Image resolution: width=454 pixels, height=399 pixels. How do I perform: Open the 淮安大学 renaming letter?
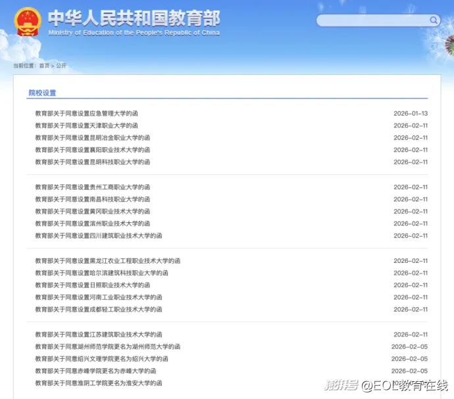click(x=98, y=383)
